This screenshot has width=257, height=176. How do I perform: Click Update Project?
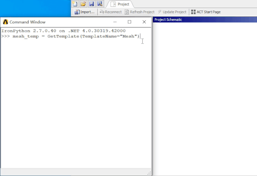[x=172, y=12]
